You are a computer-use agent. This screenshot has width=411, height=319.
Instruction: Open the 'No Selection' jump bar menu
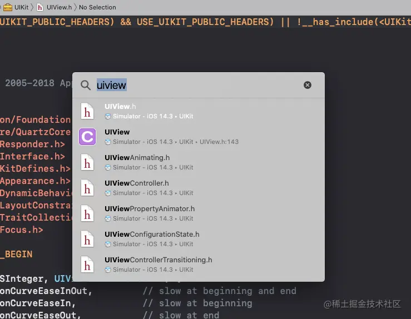97,7
